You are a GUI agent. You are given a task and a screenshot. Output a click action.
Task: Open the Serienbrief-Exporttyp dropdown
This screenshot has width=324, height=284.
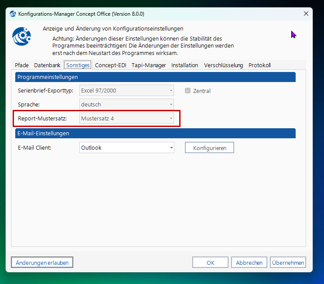126,91
